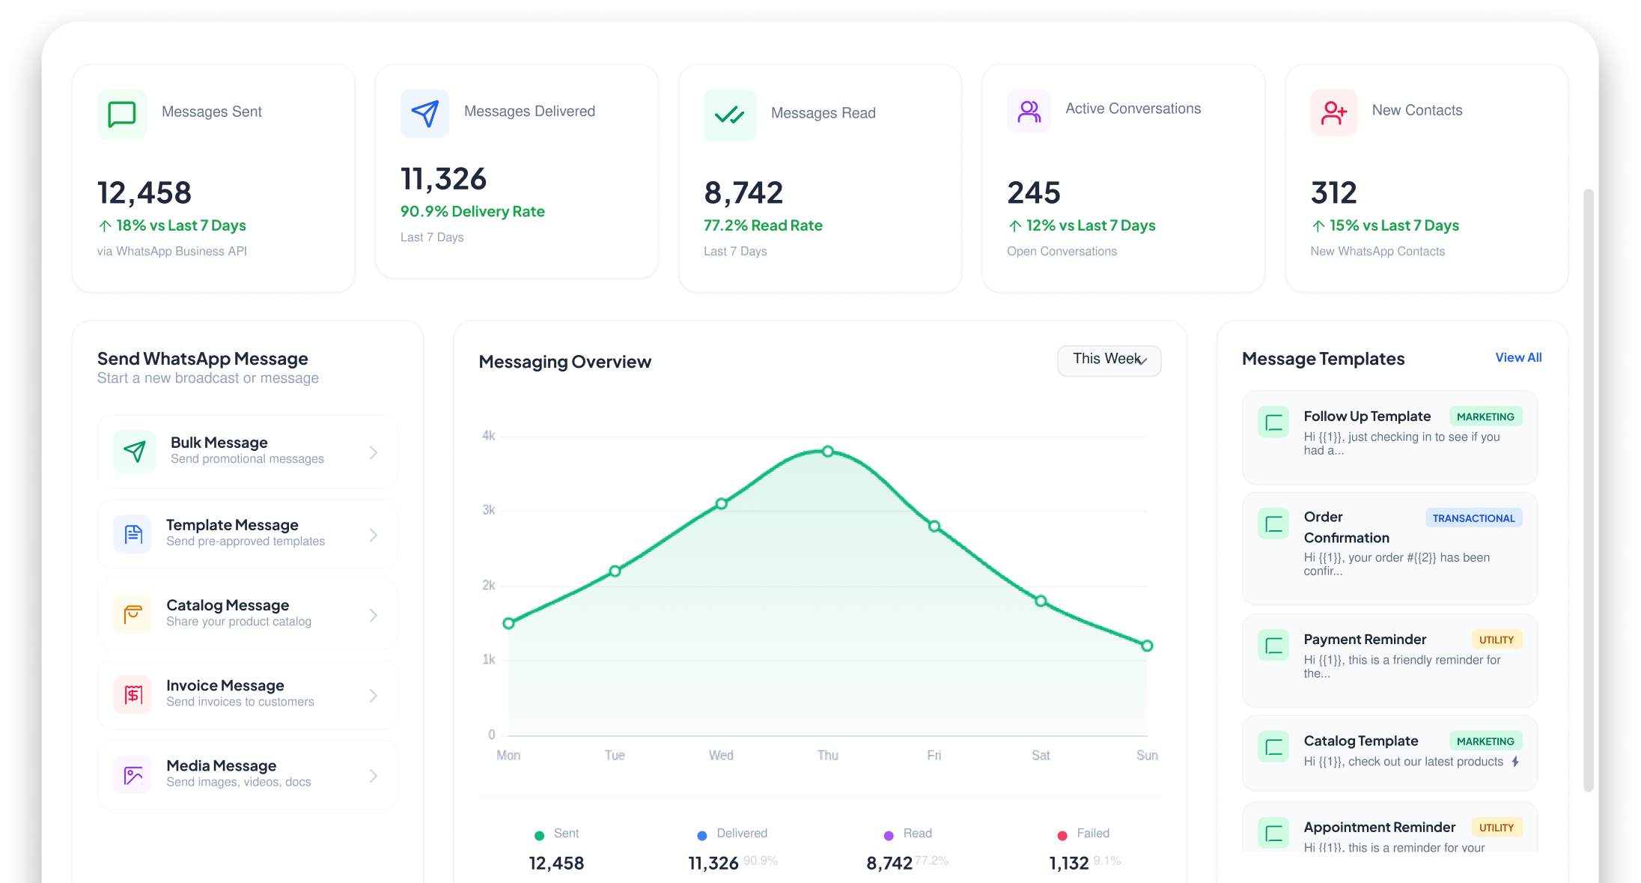
Task: Click View All message templates link
Action: (x=1518, y=357)
